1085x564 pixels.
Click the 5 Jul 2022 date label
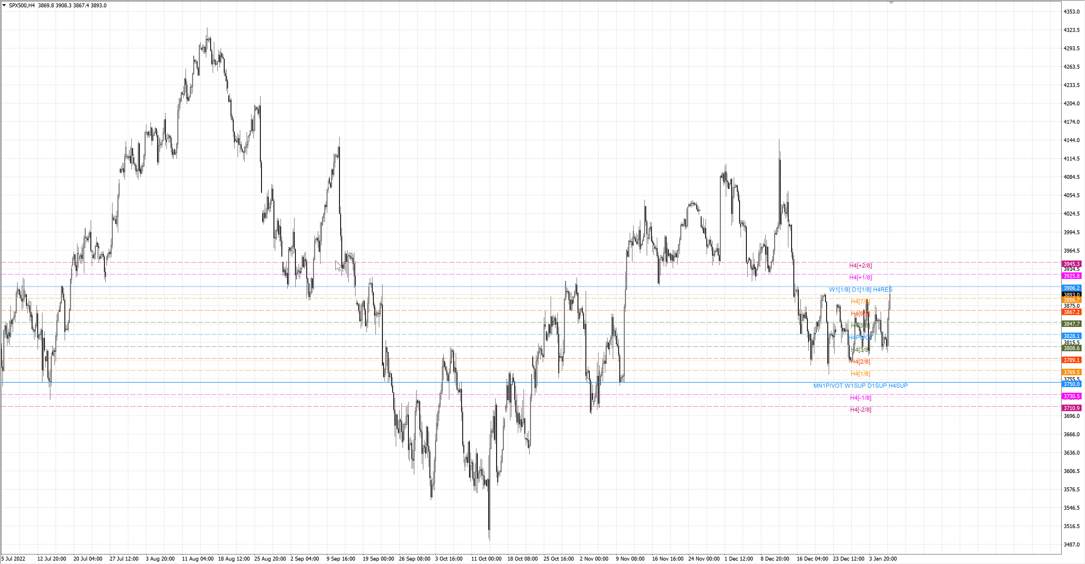[13, 559]
